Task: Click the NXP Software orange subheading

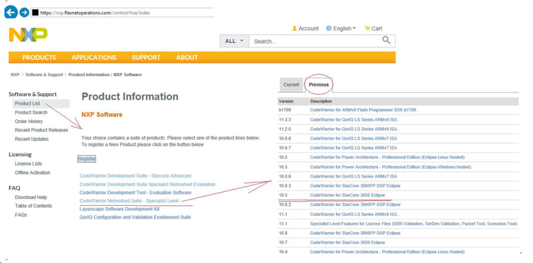Action: pos(101,115)
